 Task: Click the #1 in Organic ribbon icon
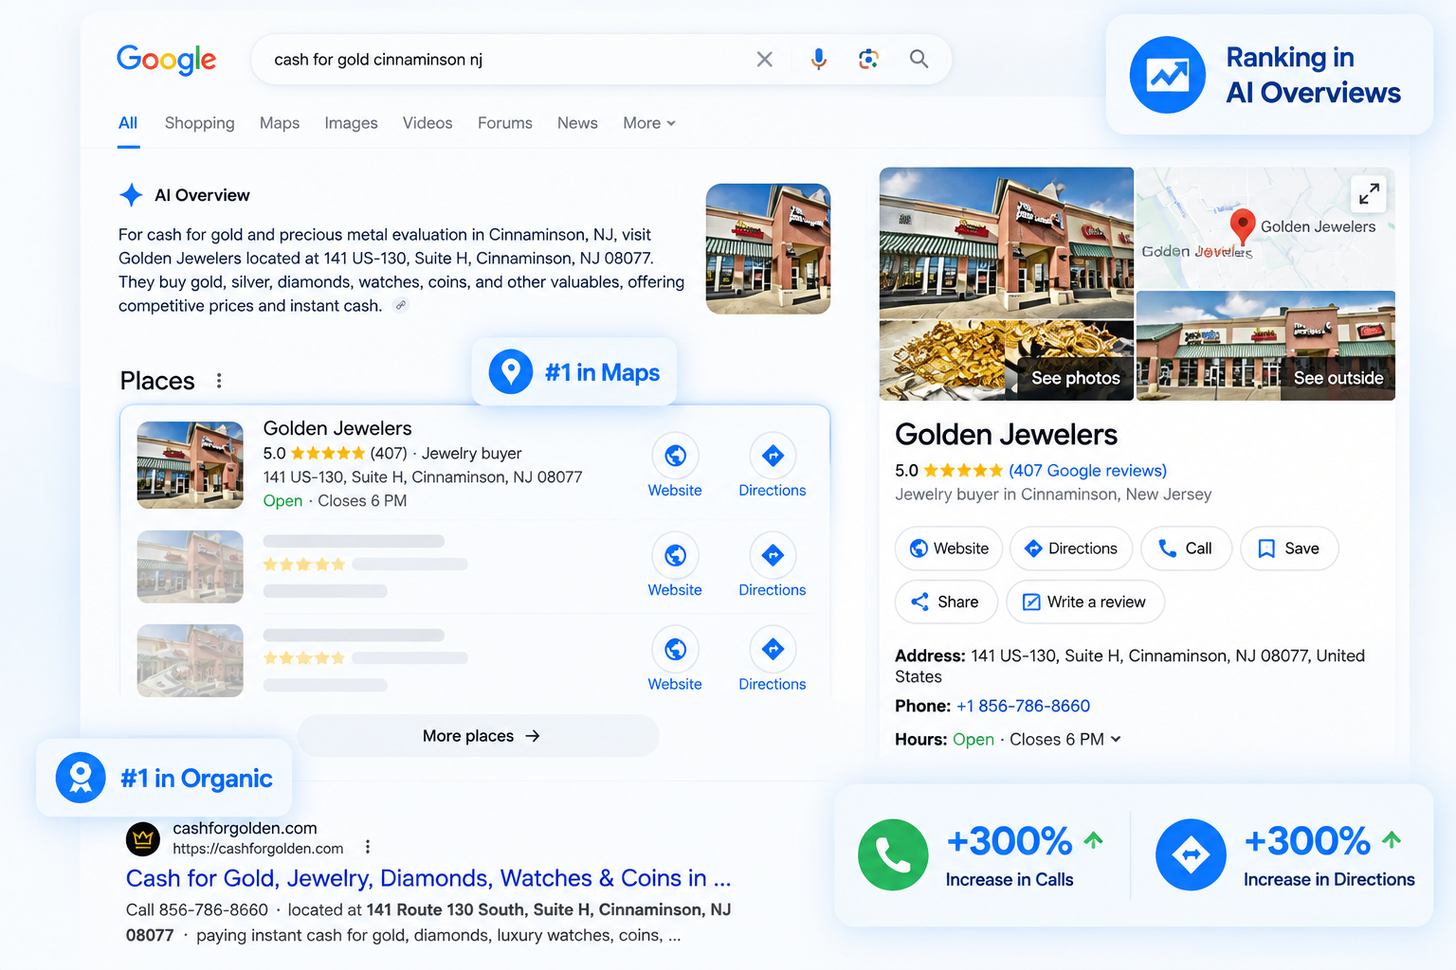point(81,778)
